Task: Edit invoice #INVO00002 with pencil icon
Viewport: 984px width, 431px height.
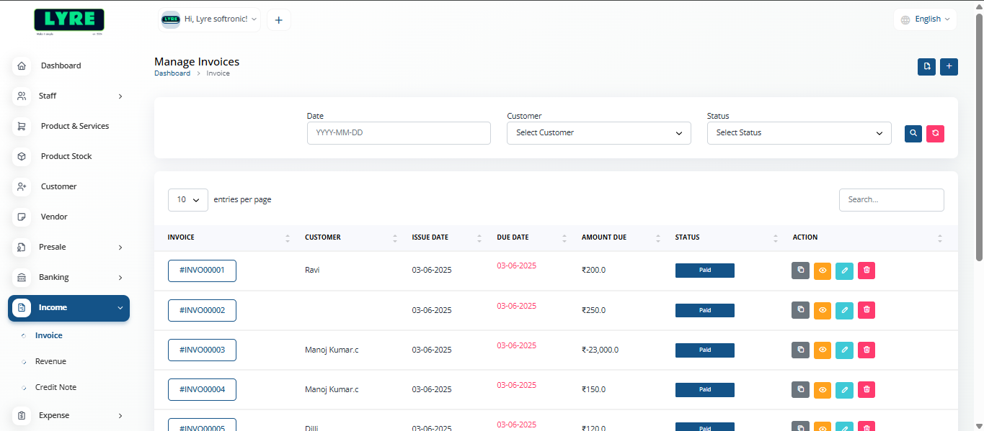Action: coord(844,310)
